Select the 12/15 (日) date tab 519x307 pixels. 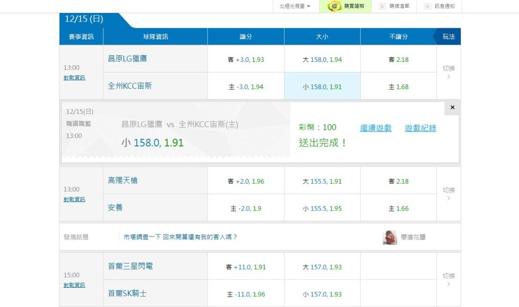click(x=84, y=19)
